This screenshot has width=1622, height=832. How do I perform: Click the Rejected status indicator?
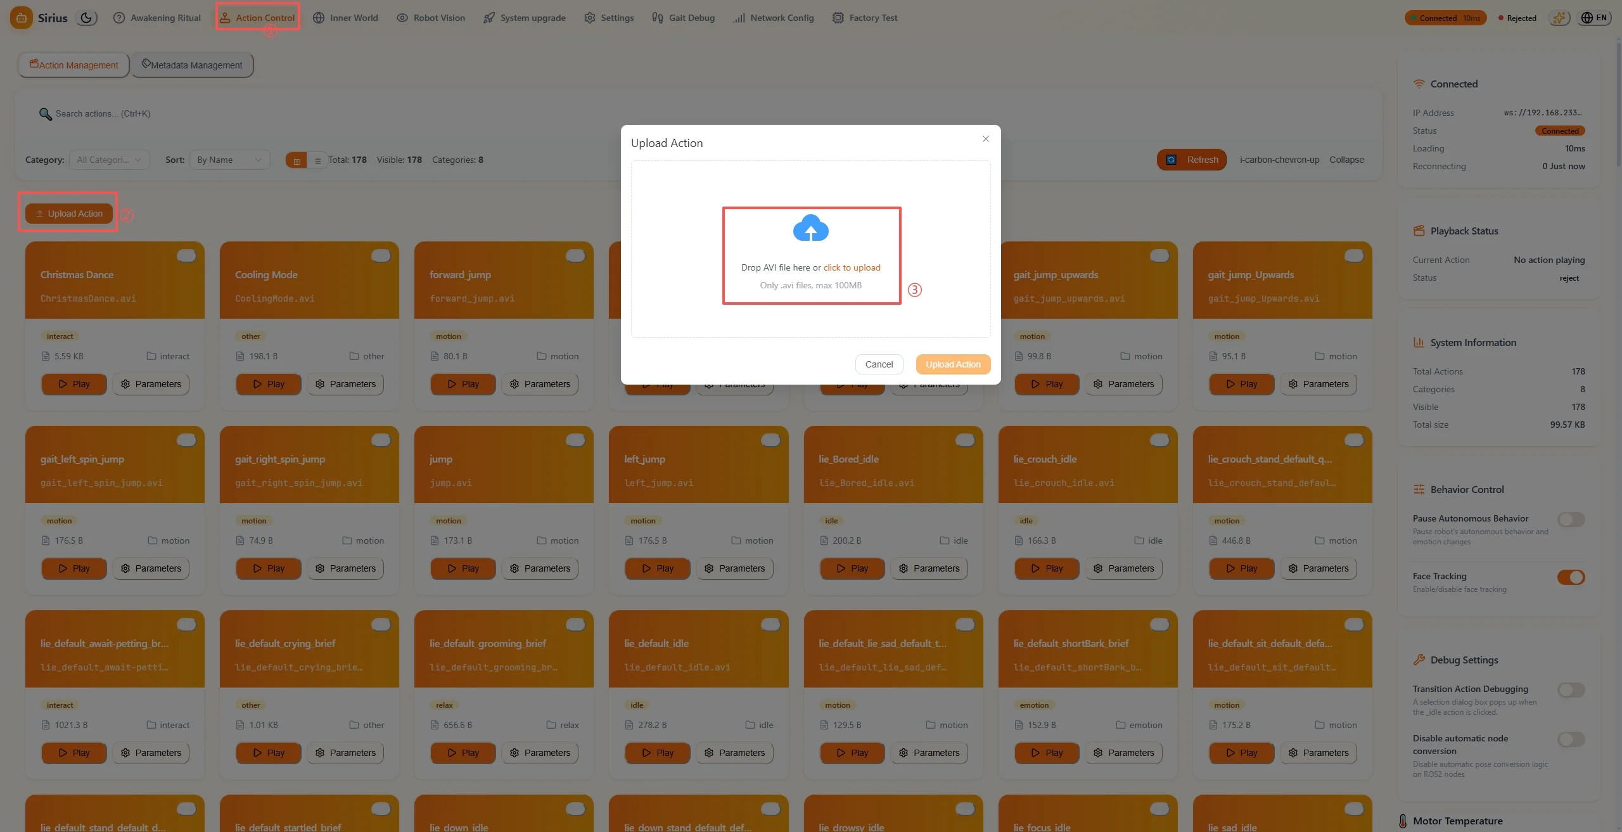(x=1517, y=18)
